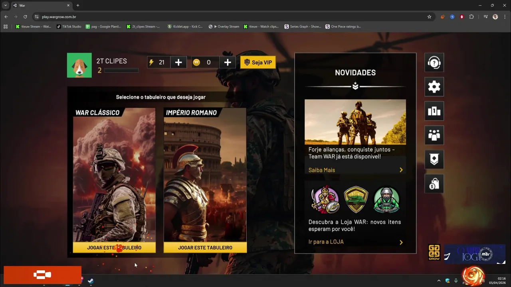Play the War Clássico board
This screenshot has height=287, width=511.
click(x=114, y=248)
